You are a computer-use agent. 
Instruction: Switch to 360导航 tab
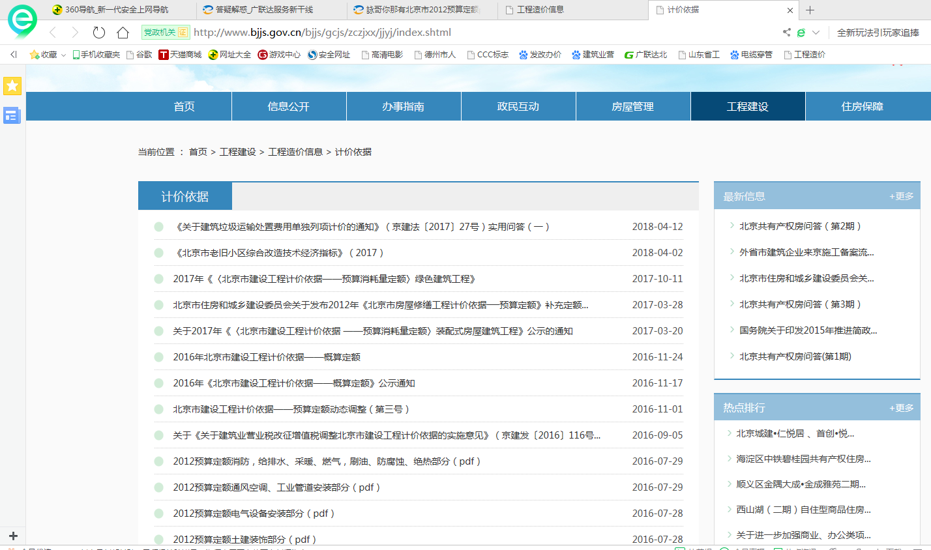pyautogui.click(x=121, y=10)
